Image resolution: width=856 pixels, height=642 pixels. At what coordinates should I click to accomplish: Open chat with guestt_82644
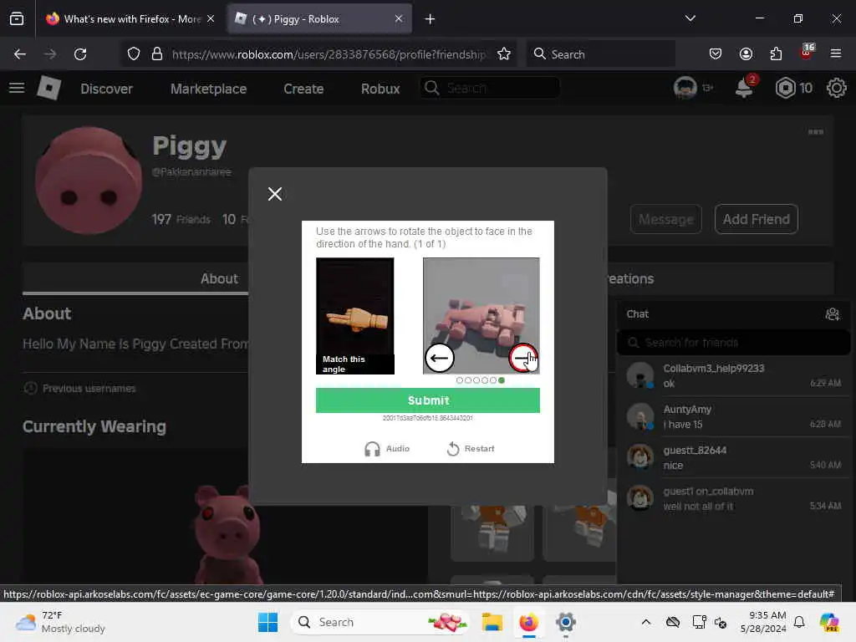[x=734, y=457]
